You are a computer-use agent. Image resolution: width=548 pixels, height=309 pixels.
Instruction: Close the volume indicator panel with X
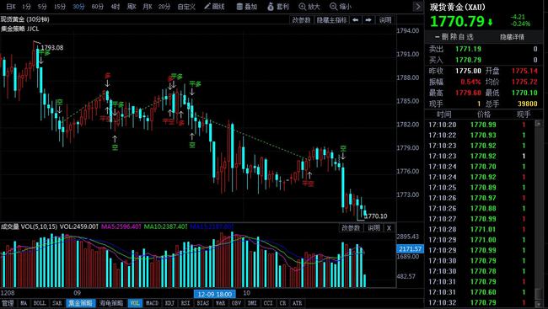[389, 228]
